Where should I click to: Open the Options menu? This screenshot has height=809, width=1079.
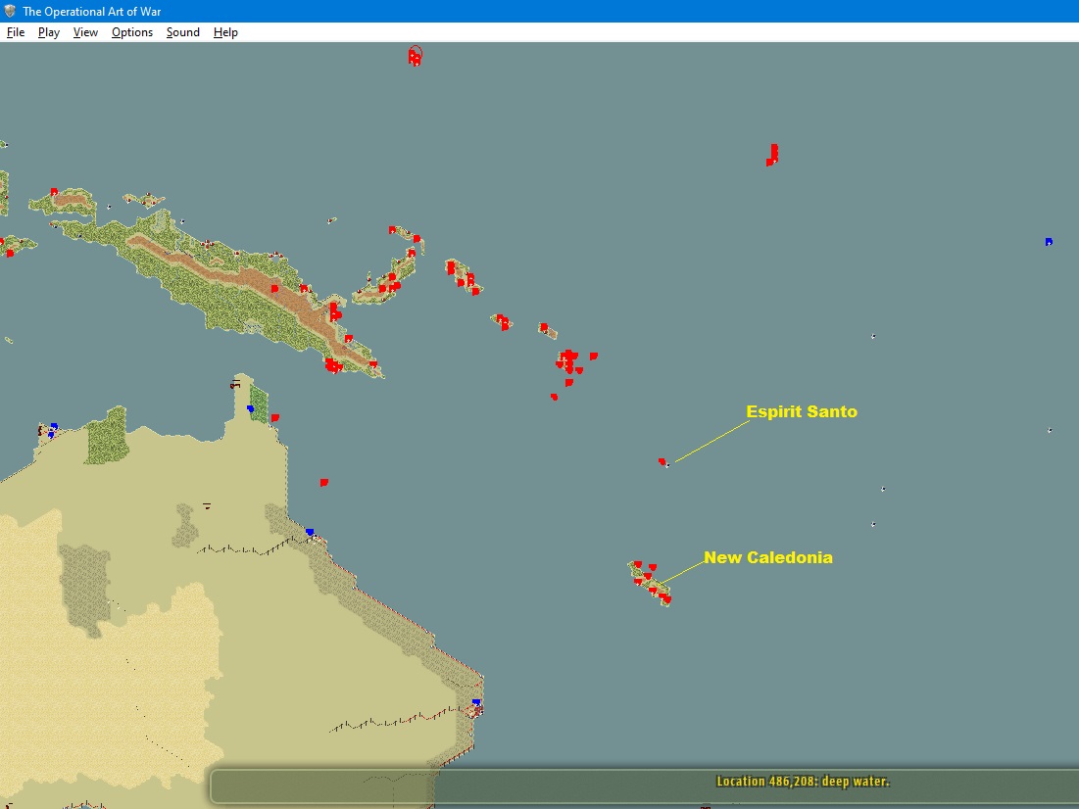pyautogui.click(x=132, y=32)
